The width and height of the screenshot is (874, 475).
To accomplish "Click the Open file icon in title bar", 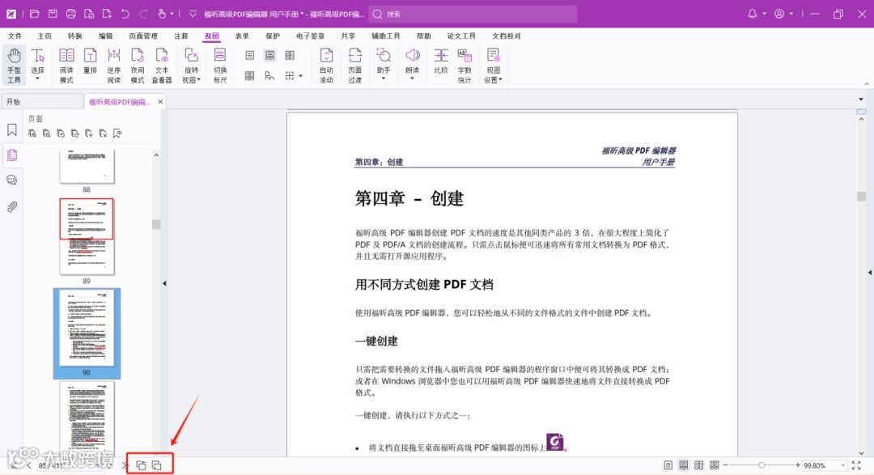I will (x=35, y=14).
